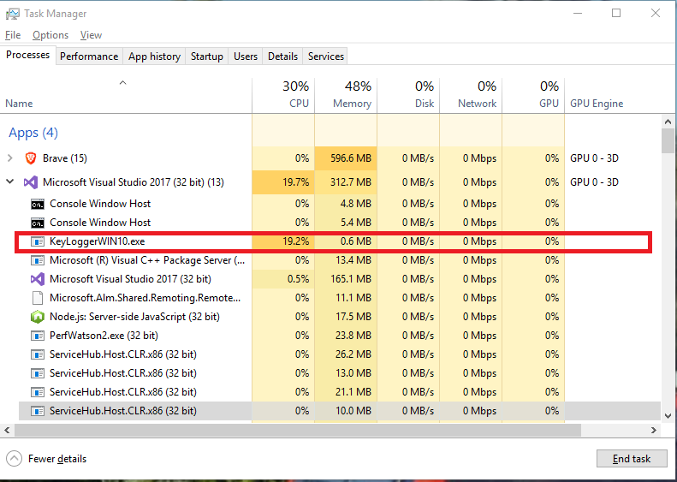677x482 pixels.
Task: Select the Node.js: Server-side JavaScript row name
Action: (134, 317)
